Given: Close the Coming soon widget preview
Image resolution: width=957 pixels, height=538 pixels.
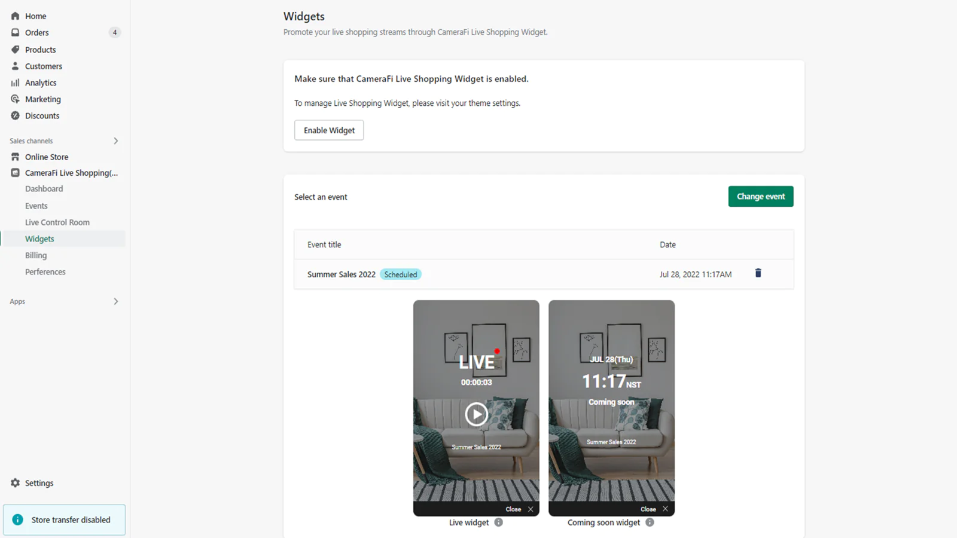Looking at the screenshot, I should [665, 509].
